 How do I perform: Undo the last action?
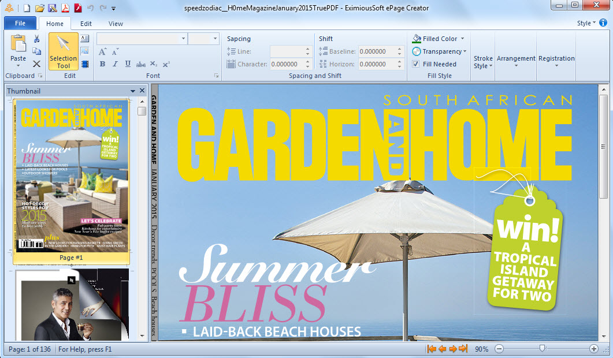pos(90,8)
